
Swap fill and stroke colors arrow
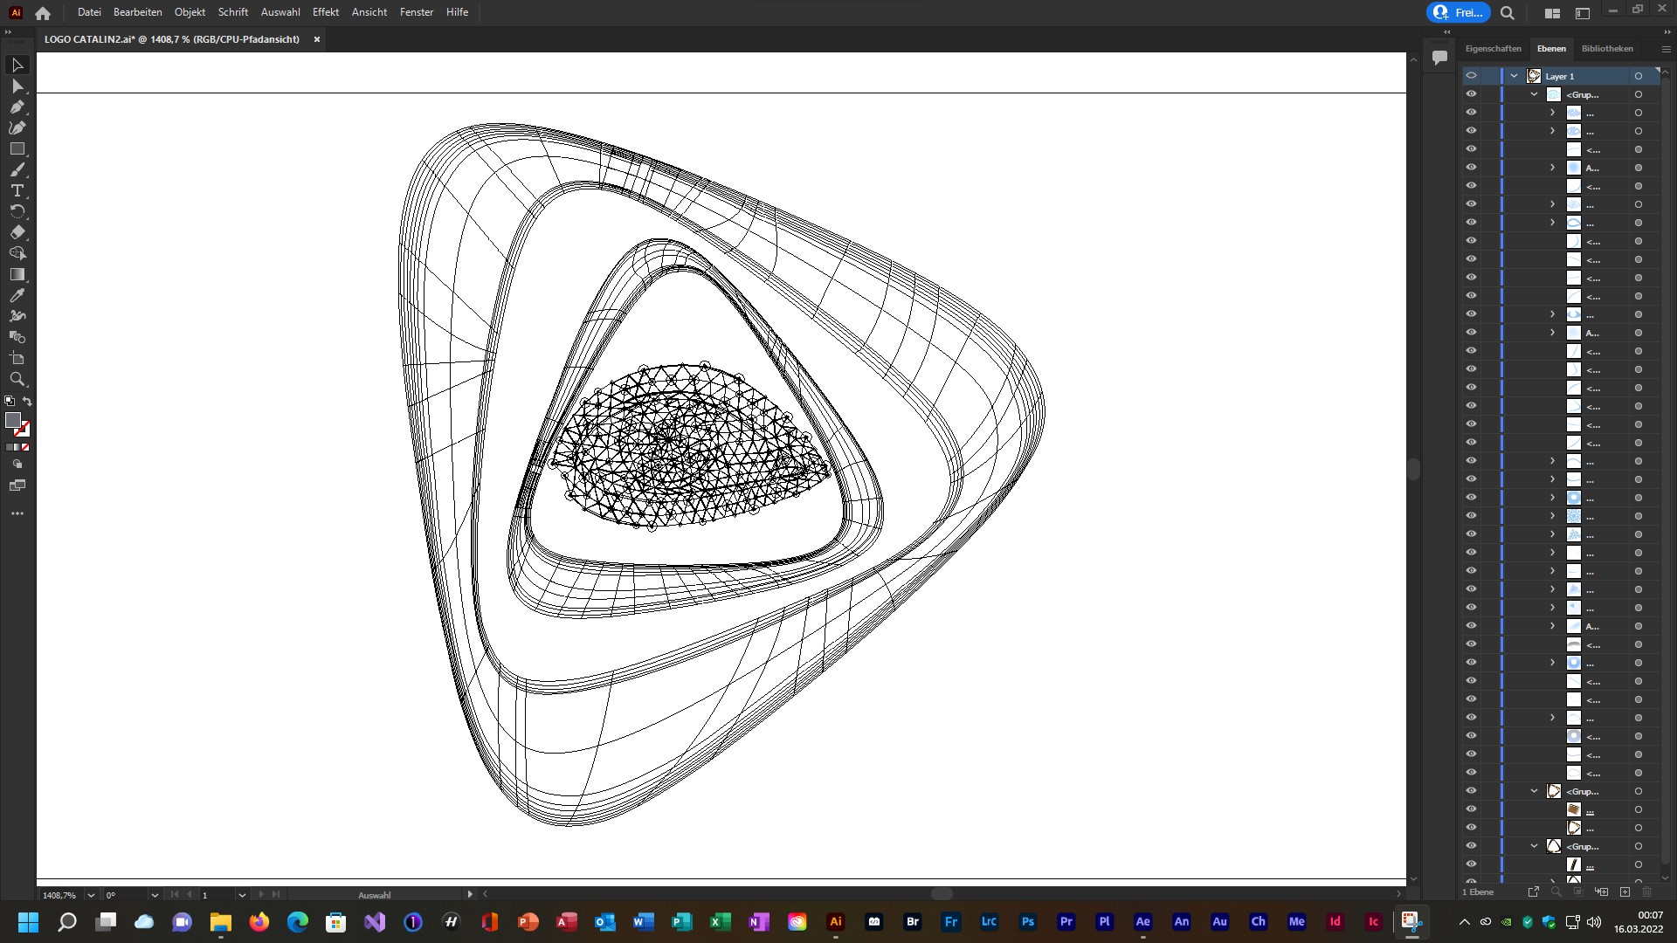coord(27,402)
